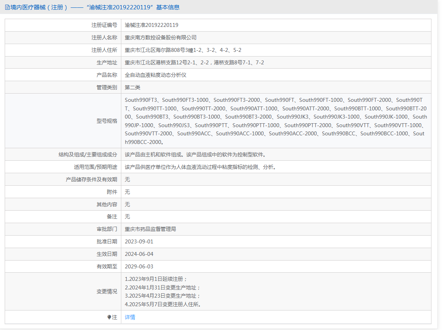The image size is (442, 330).
Task: Click the product name 全自动血液粘度动态分析仪
Action: point(156,75)
